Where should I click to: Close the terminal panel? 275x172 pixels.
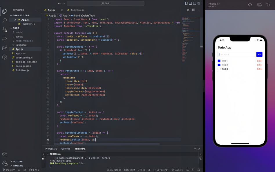199,149
